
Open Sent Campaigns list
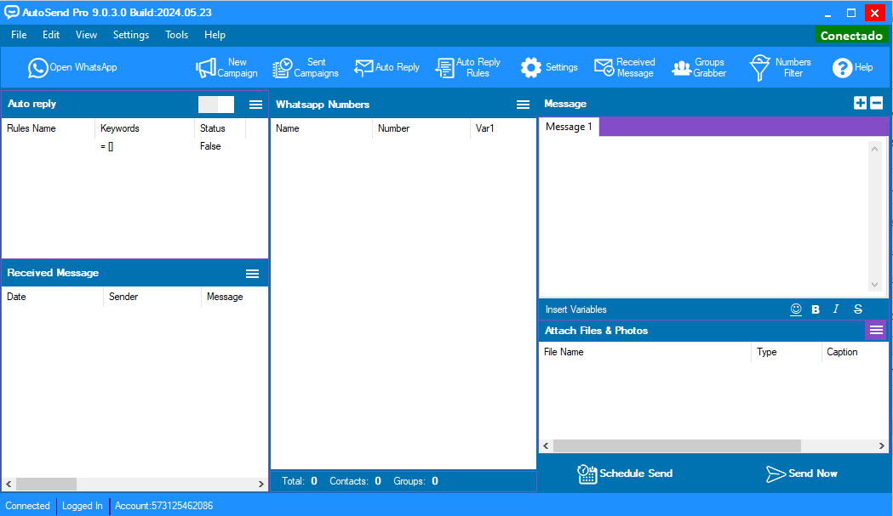(x=306, y=68)
